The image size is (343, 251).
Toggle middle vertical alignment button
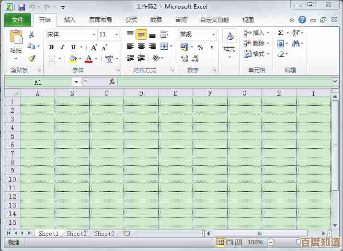[141, 34]
